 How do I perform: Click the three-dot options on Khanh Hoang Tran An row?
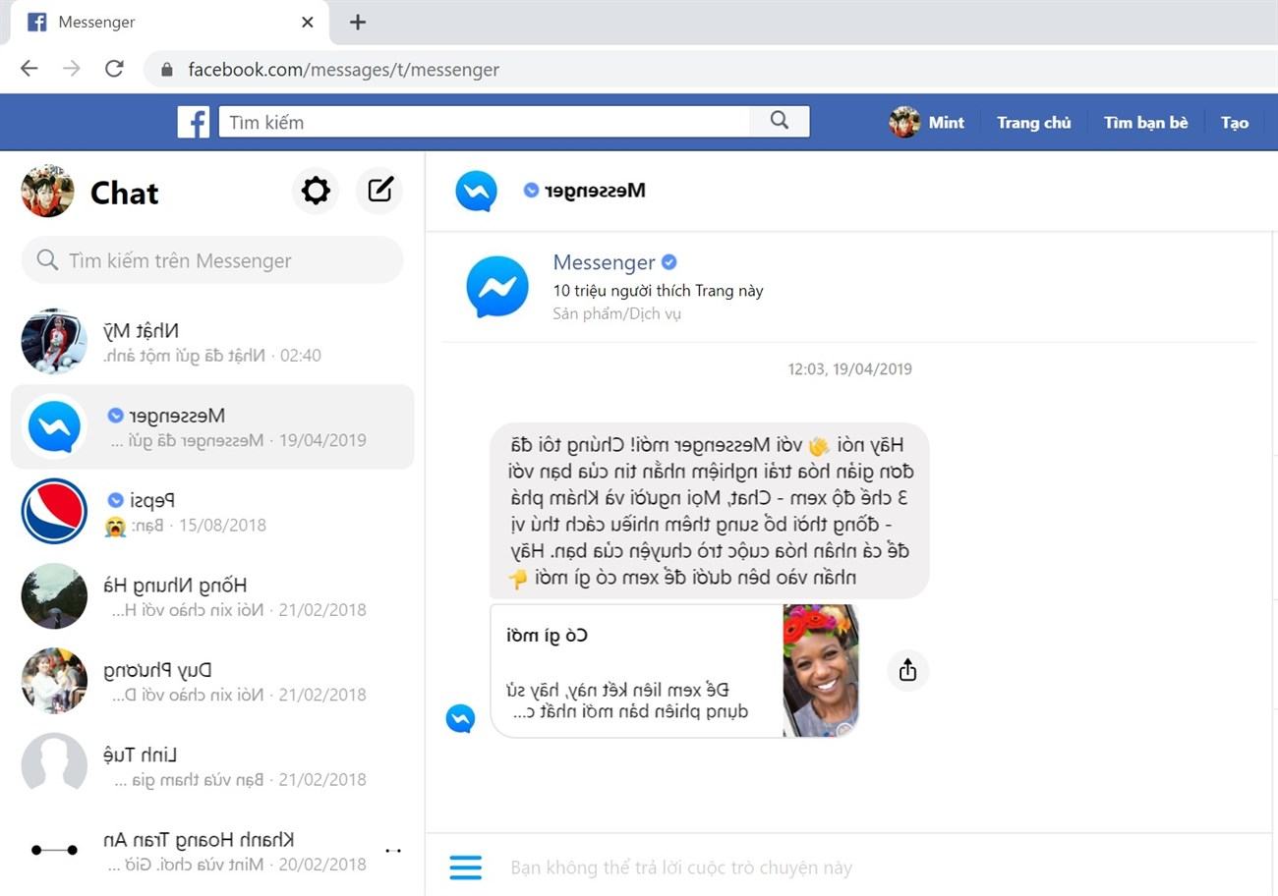[x=393, y=851]
